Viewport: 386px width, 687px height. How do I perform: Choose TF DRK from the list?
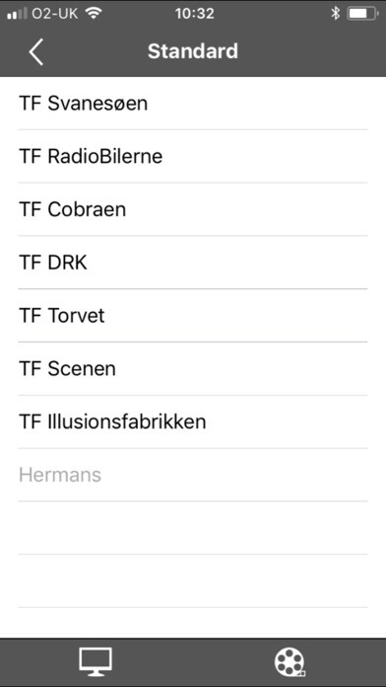coord(193,263)
